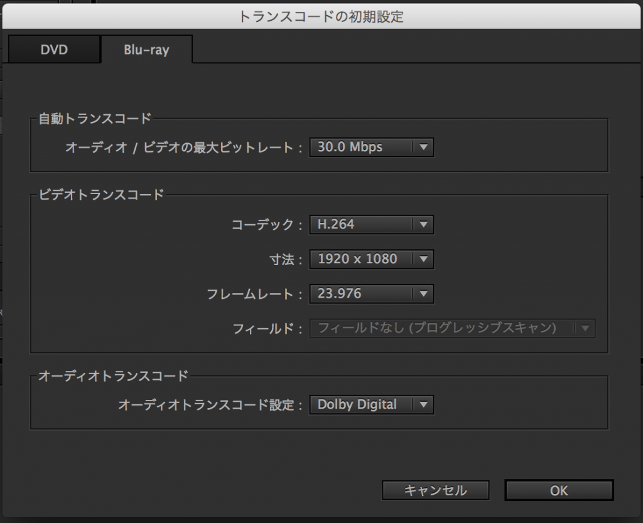This screenshot has width=643, height=523.
Task: Switch to the DVD tab
Action: 54,50
